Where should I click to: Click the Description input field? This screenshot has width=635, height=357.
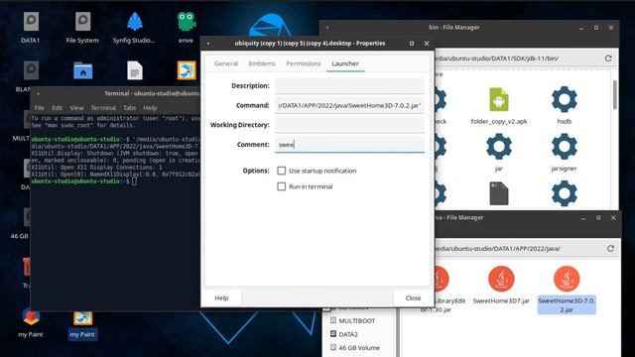[x=349, y=86]
